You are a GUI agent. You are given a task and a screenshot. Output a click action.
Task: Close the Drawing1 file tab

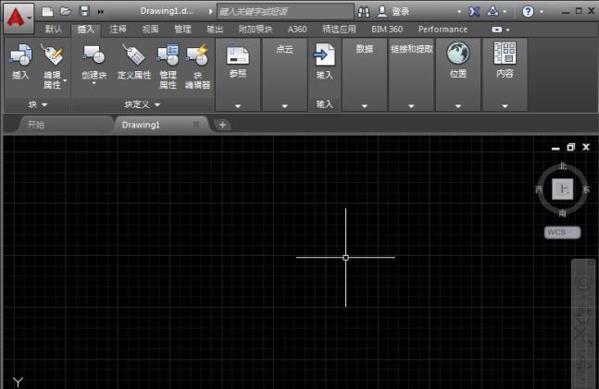tap(196, 124)
